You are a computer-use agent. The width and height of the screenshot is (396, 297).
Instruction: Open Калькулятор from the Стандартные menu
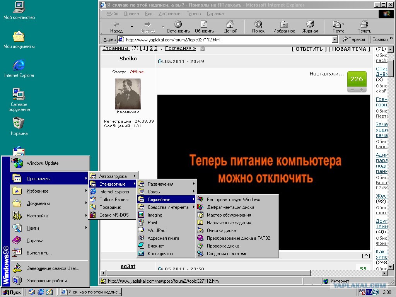[x=167, y=254]
